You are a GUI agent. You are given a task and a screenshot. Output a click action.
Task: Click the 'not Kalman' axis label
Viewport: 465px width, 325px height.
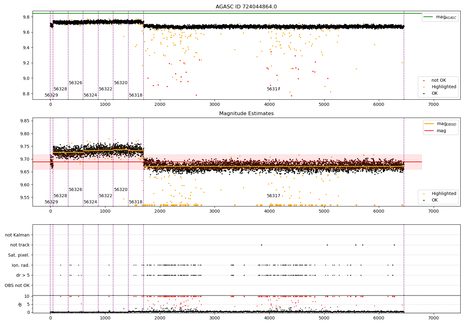pos(17,235)
